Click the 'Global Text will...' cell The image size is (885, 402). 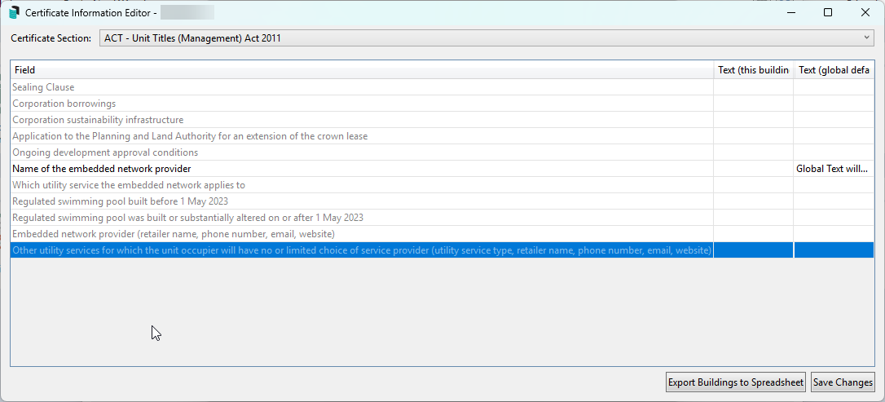click(x=834, y=169)
